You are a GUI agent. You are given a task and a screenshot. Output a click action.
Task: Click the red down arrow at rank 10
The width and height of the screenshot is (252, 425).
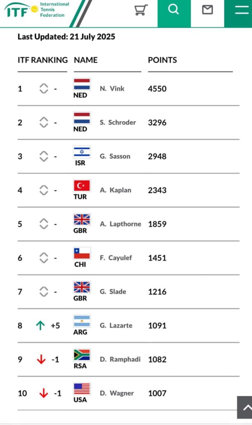point(44,393)
